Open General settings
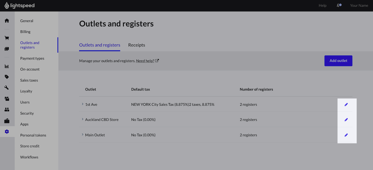373x170 pixels. (x=27, y=21)
